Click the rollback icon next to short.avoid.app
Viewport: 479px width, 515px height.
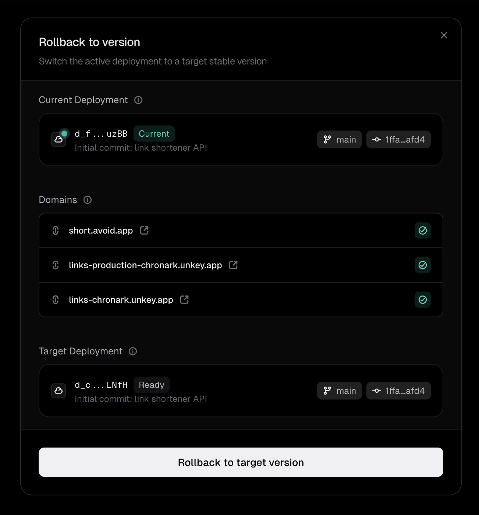56,230
